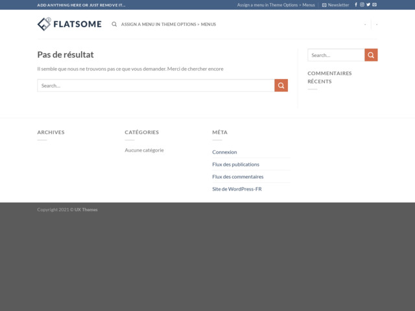This screenshot has width=415, height=311.
Task: Open the Newsletter link in top bar
Action: (x=335, y=5)
